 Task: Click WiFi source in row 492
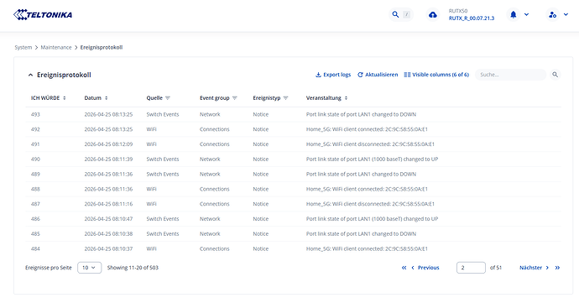click(151, 129)
